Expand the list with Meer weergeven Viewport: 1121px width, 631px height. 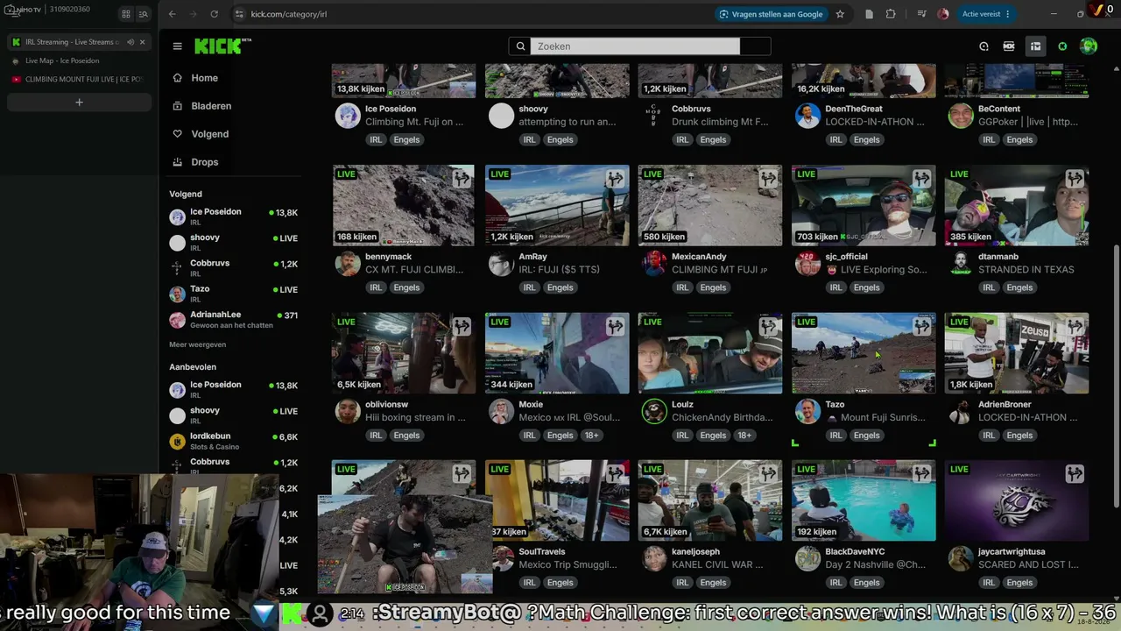click(x=197, y=344)
